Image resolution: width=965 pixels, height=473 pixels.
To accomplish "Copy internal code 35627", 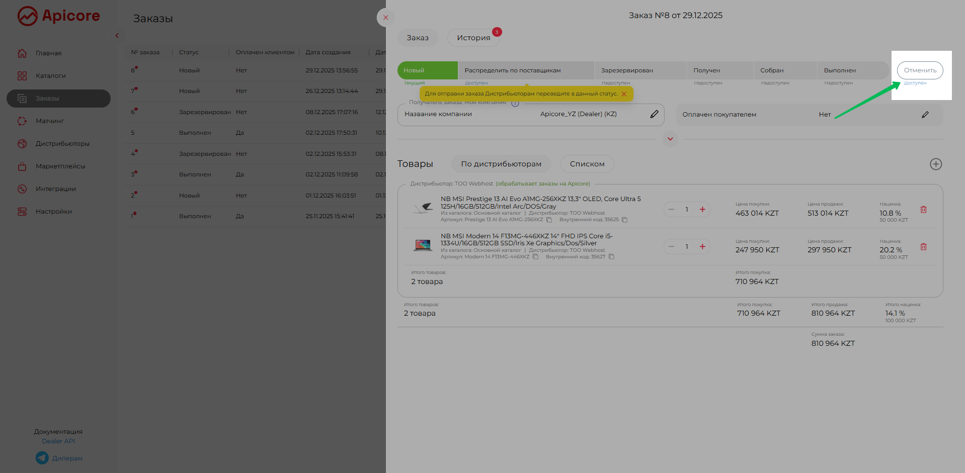I will 611,257.
